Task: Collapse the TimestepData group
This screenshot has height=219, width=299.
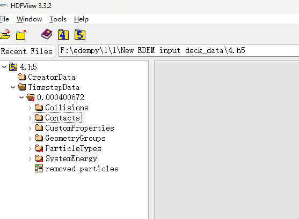Action: point(13,87)
